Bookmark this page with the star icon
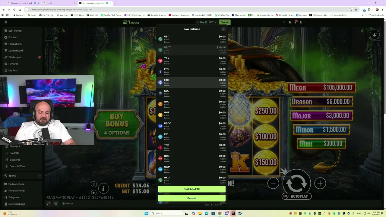This screenshot has width=386, height=217. (x=356, y=9)
